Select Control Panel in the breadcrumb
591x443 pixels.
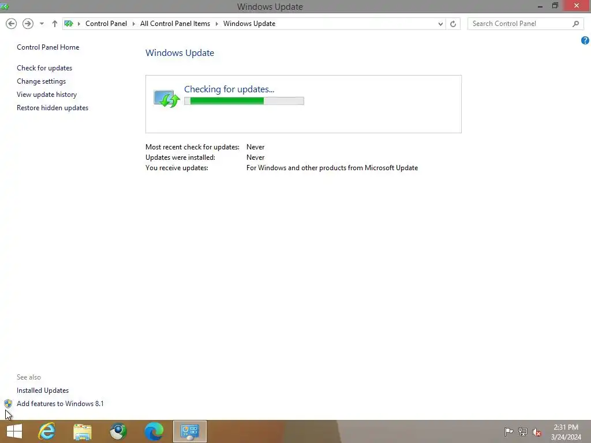(106, 24)
